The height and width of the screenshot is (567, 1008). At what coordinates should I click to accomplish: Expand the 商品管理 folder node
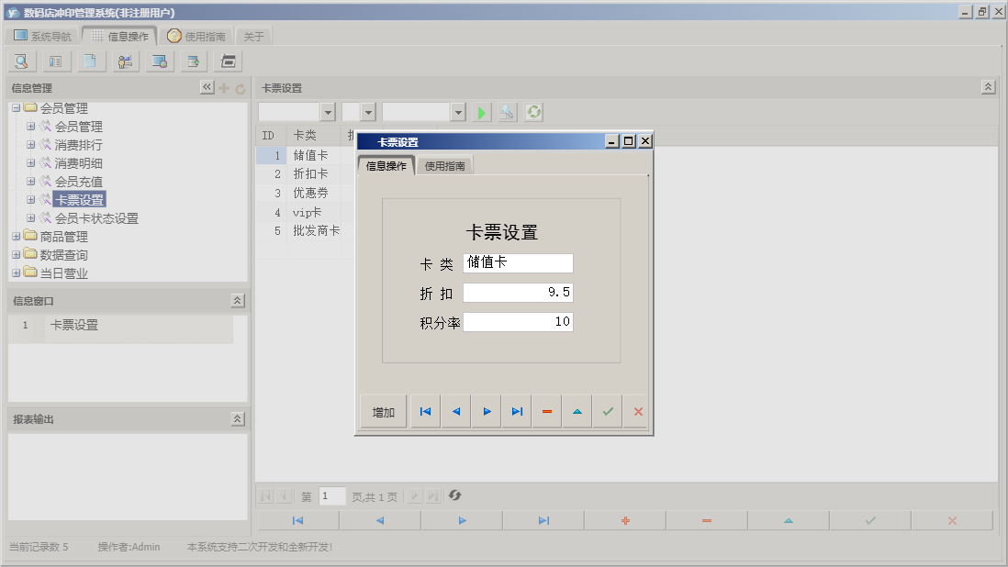(x=16, y=237)
